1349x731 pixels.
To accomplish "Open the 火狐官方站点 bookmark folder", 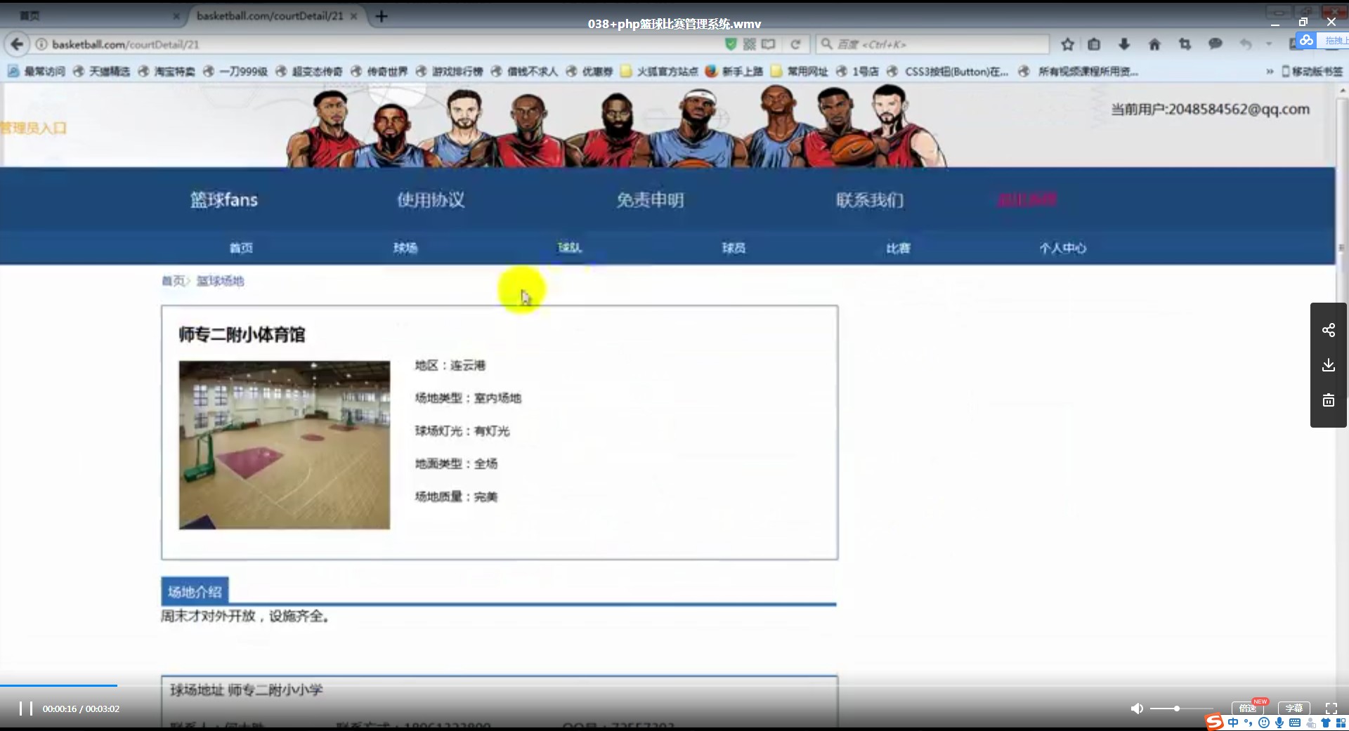I will coord(659,71).
